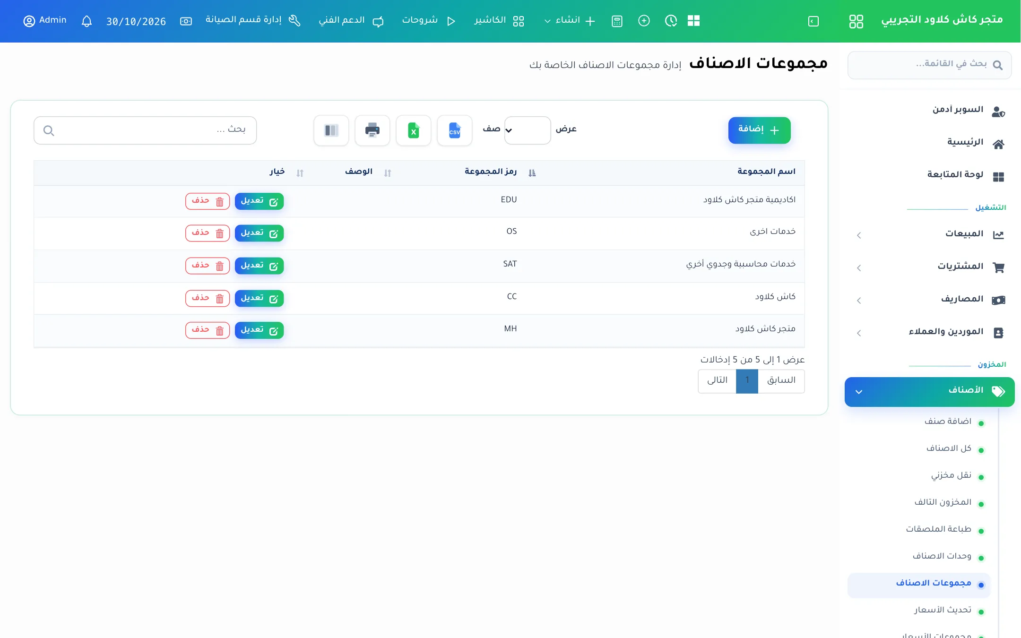The height and width of the screenshot is (638, 1021).
Task: Go to السابق previous page
Action: click(x=781, y=381)
